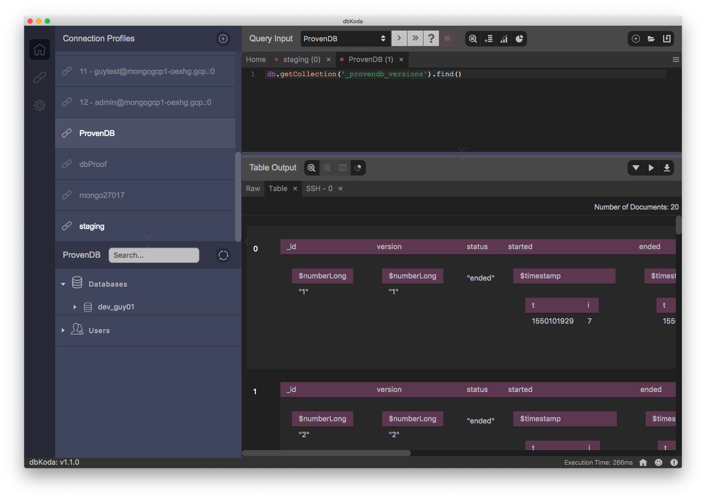Click the started column header of document 0

pos(520,247)
